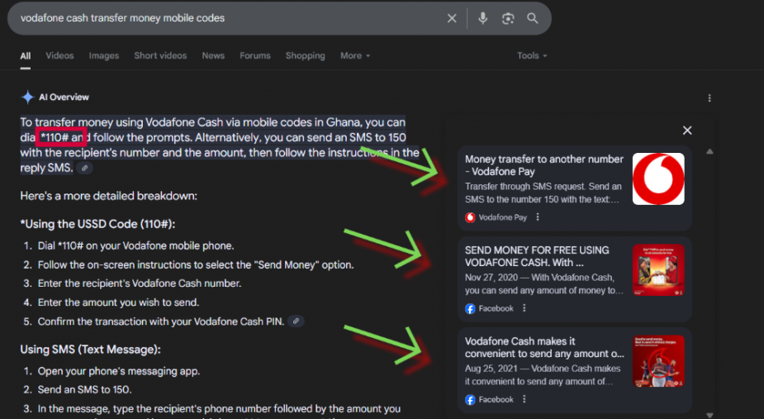The image size is (764, 419).
Task: Click link icon after Vodafone Cash PIN
Action: tap(296, 321)
